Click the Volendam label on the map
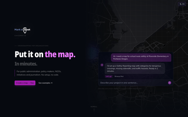The width and height of the screenshot is (188, 117). coord(117,23)
